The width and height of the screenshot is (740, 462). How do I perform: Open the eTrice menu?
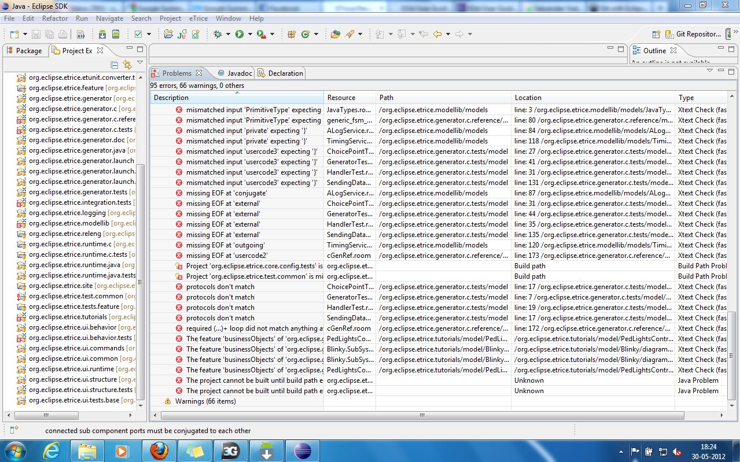click(198, 19)
